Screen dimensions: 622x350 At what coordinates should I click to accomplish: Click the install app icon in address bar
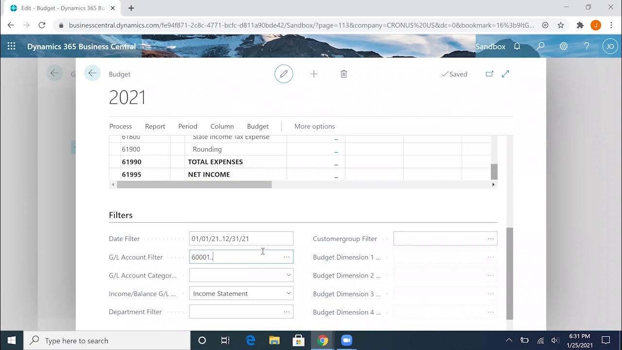(x=545, y=25)
